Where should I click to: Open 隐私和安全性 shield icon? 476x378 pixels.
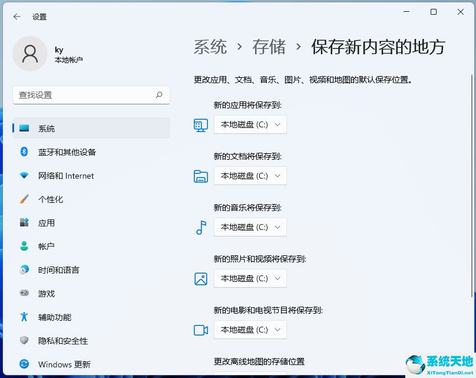click(24, 341)
